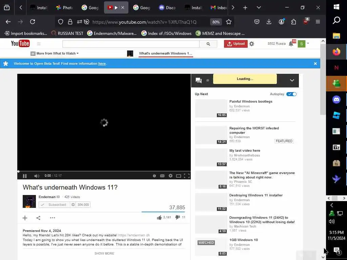Viewport: 347px width, 260px height.
Task: Toggle the Autoplay switch
Action: point(291,94)
